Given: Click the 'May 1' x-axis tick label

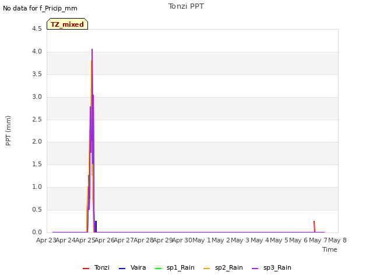Looking at the screenshot, I should [x=202, y=240].
